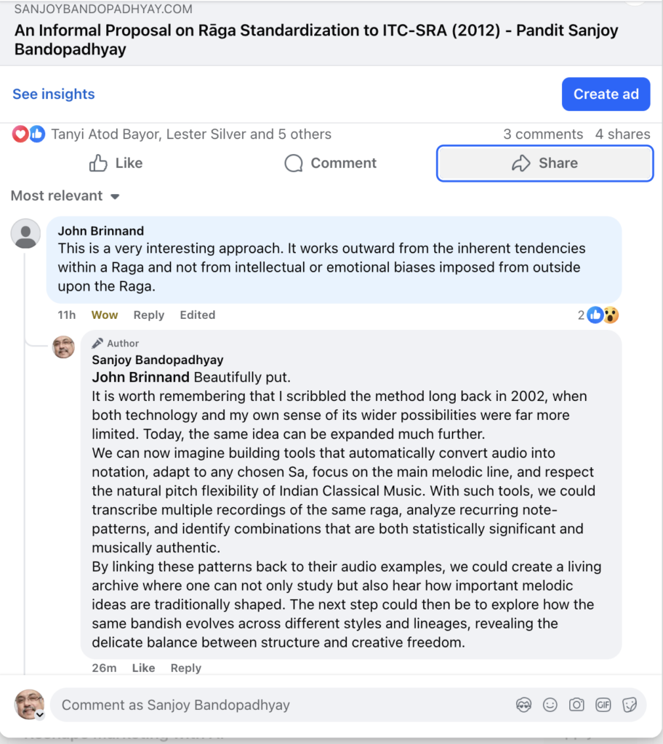Click the Create ad button
This screenshot has height=744, width=663.
point(606,94)
